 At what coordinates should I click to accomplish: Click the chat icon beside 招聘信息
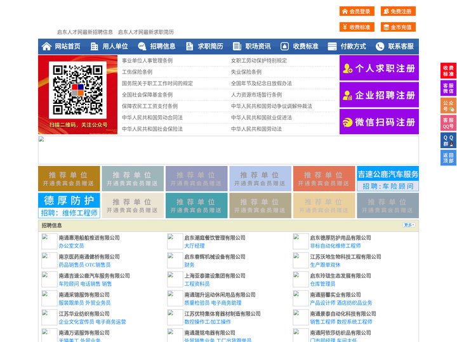142,46
